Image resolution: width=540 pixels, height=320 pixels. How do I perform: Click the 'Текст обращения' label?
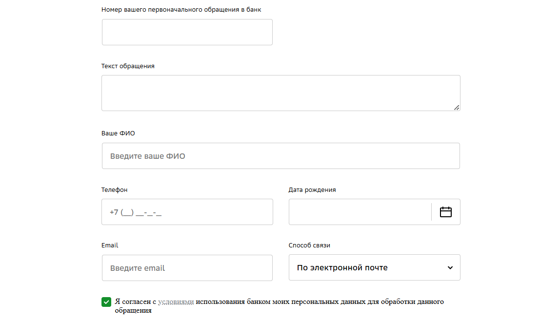128,66
